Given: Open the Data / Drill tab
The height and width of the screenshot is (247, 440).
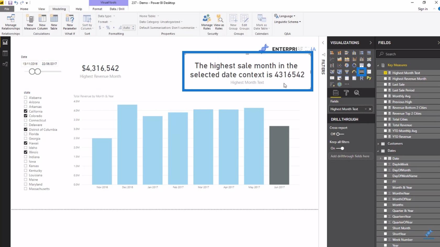Looking at the screenshot, I should pyautogui.click(x=117, y=9).
